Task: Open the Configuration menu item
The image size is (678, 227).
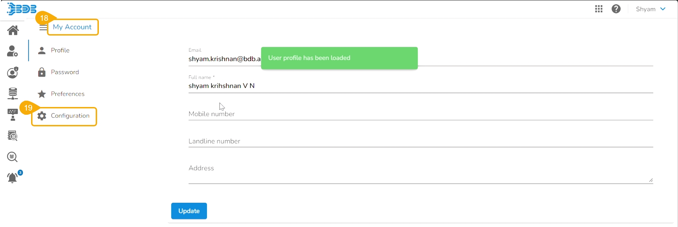Action: 70,116
